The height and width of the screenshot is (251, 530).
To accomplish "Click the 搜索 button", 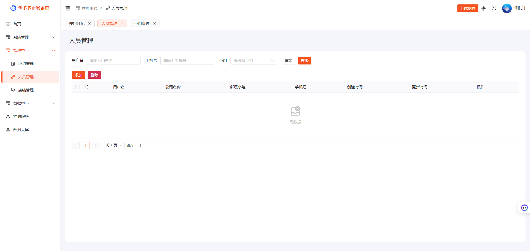I will (x=304, y=61).
